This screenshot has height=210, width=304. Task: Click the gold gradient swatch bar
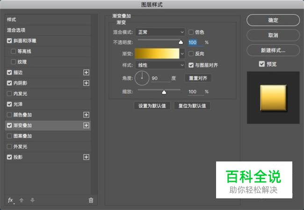[x=157, y=54]
